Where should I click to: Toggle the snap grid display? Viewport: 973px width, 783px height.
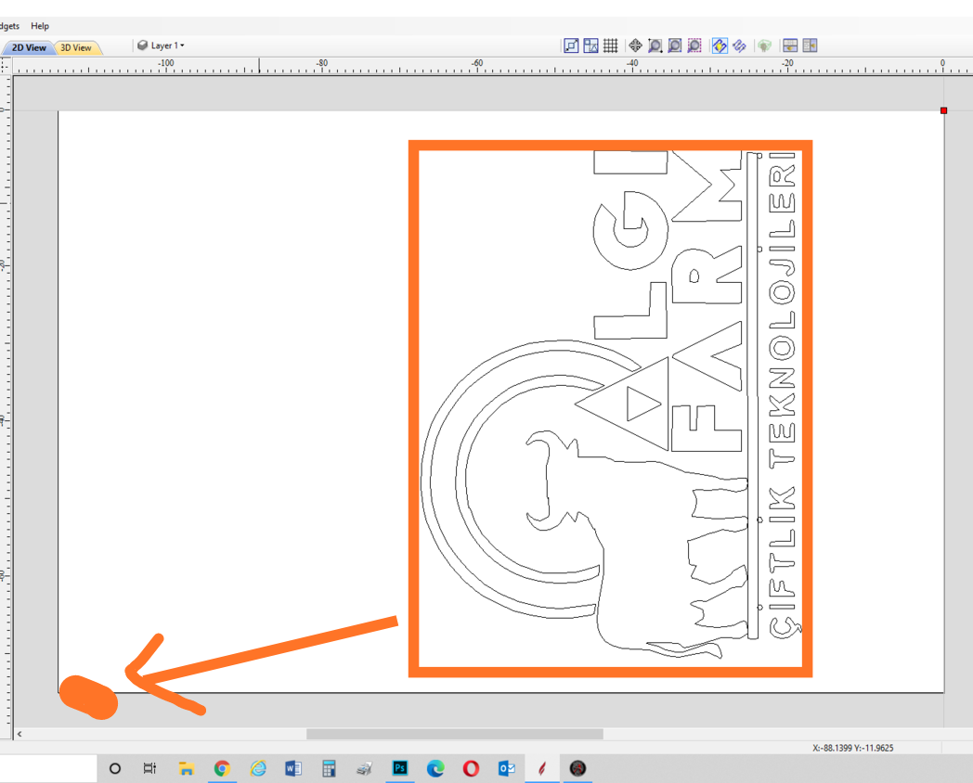click(611, 45)
